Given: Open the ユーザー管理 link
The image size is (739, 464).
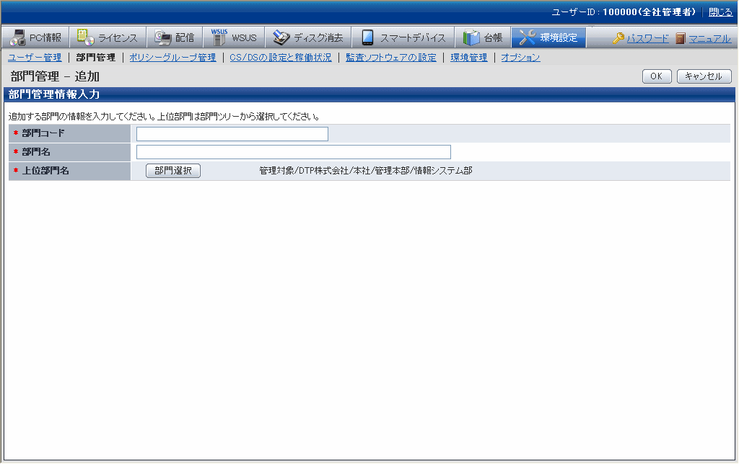Looking at the screenshot, I should click(35, 58).
